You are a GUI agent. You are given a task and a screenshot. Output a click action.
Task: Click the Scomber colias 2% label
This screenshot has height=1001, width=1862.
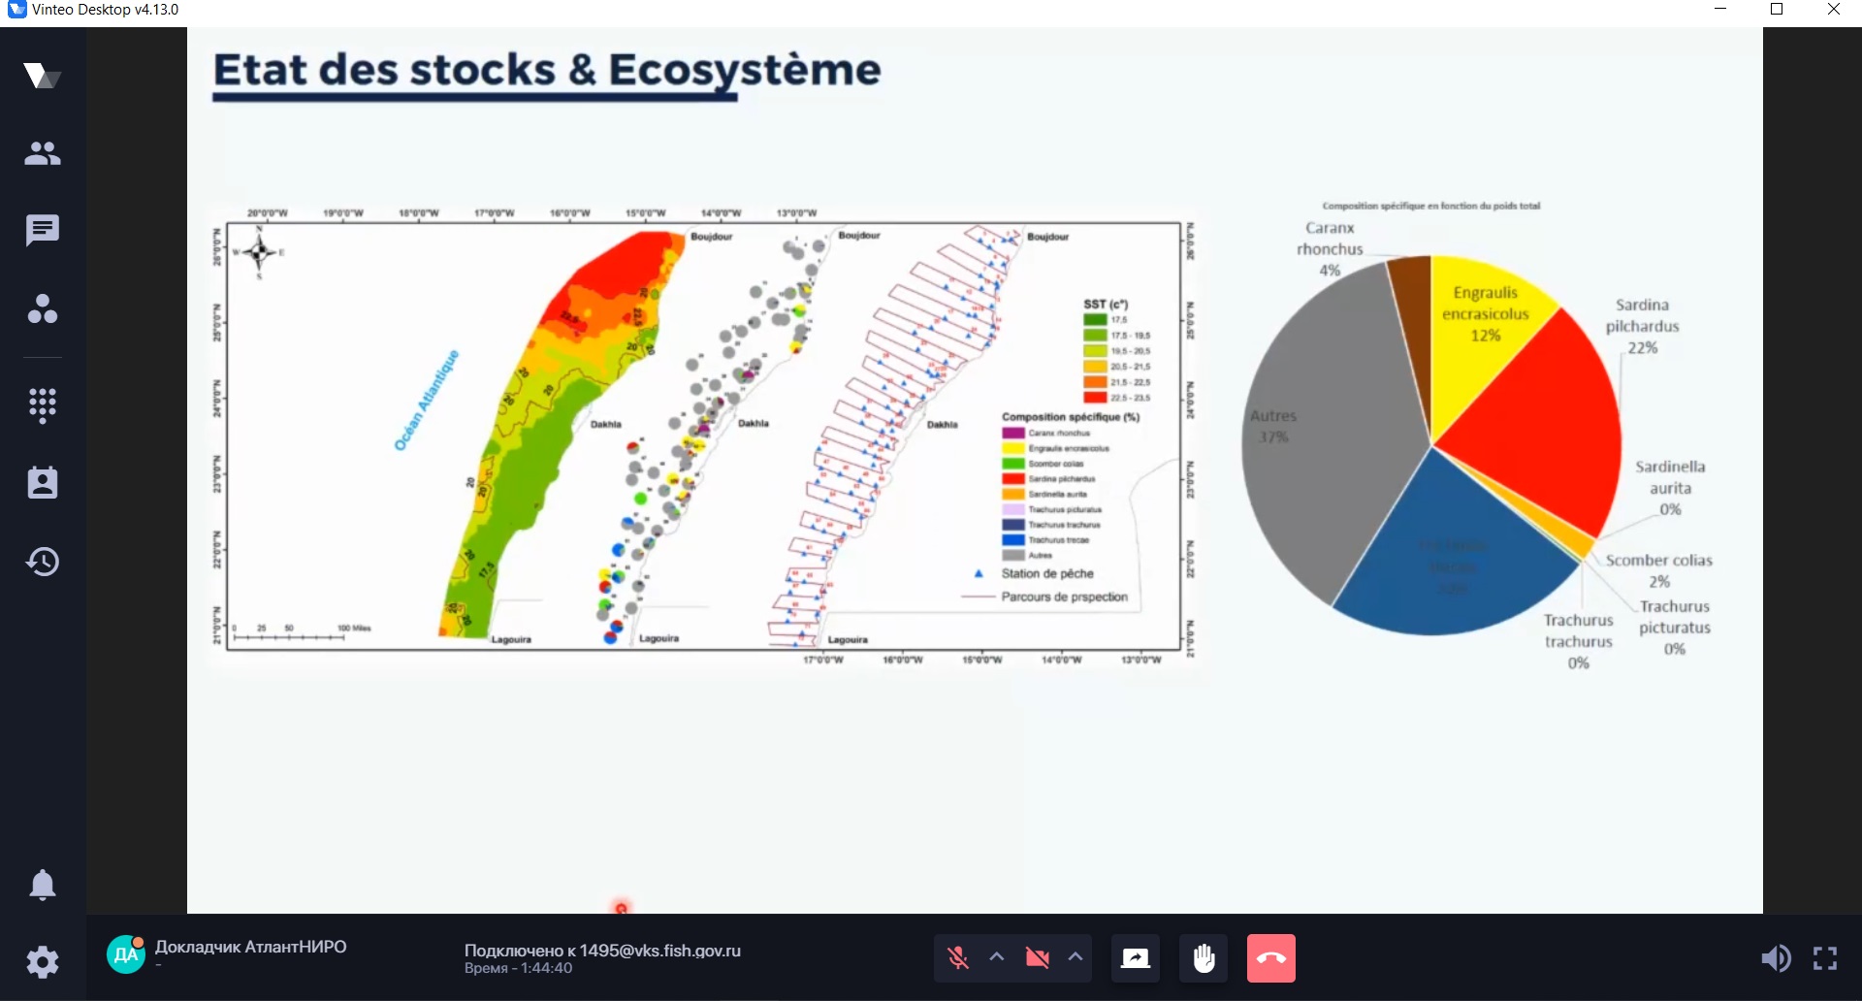tap(1658, 570)
